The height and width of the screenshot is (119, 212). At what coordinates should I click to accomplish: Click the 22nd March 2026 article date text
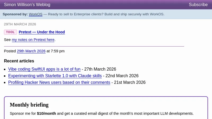(x=122, y=76)
